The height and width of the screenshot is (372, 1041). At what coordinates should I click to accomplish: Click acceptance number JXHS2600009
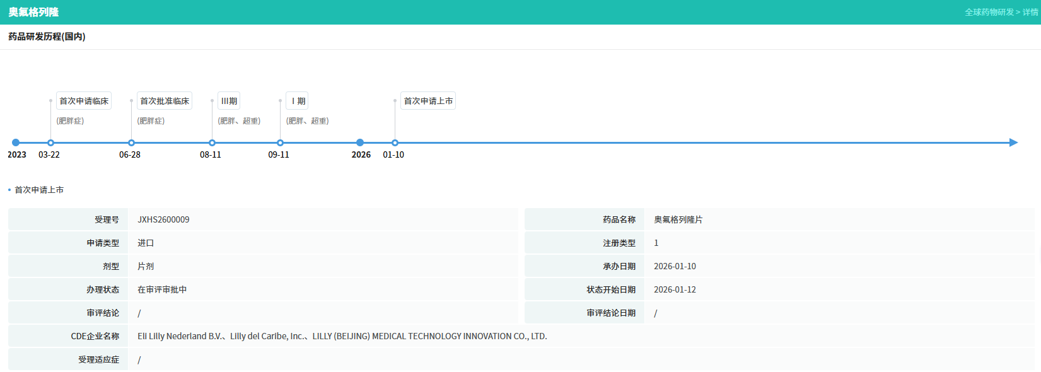(x=163, y=219)
